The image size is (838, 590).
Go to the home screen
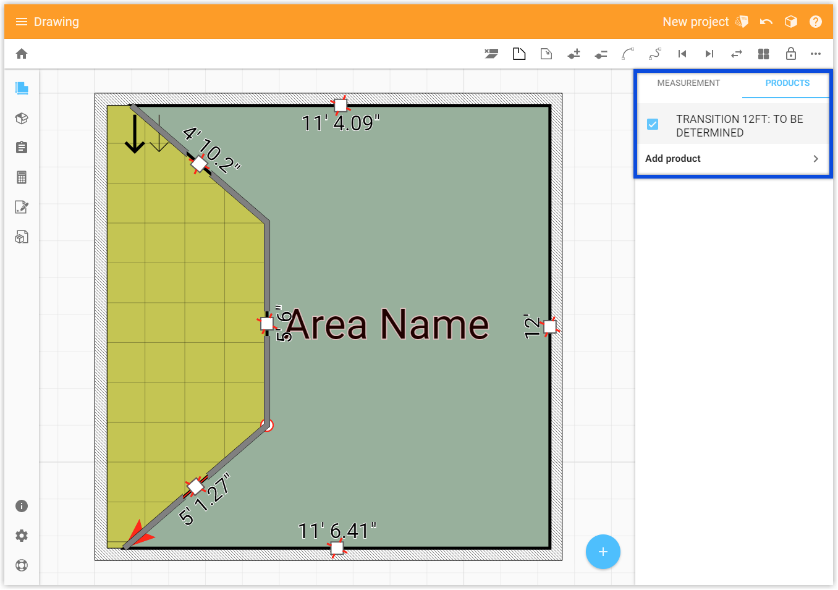[22, 54]
